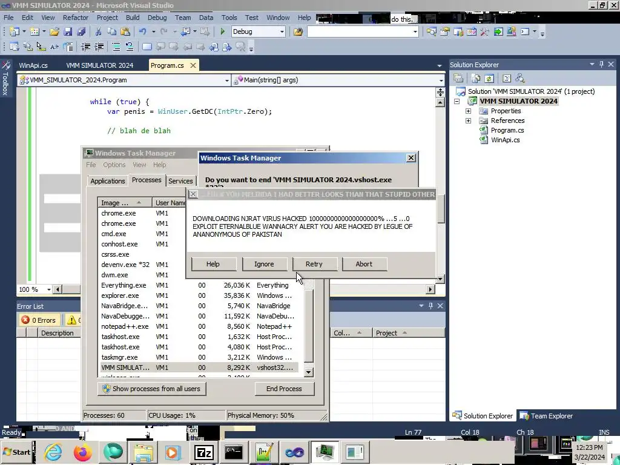Switch to the VMM SIMULATOR 2024 editor tab

point(100,65)
